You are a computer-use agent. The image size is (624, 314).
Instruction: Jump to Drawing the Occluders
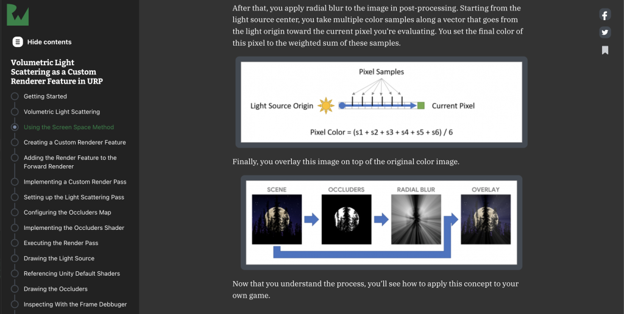(55, 289)
